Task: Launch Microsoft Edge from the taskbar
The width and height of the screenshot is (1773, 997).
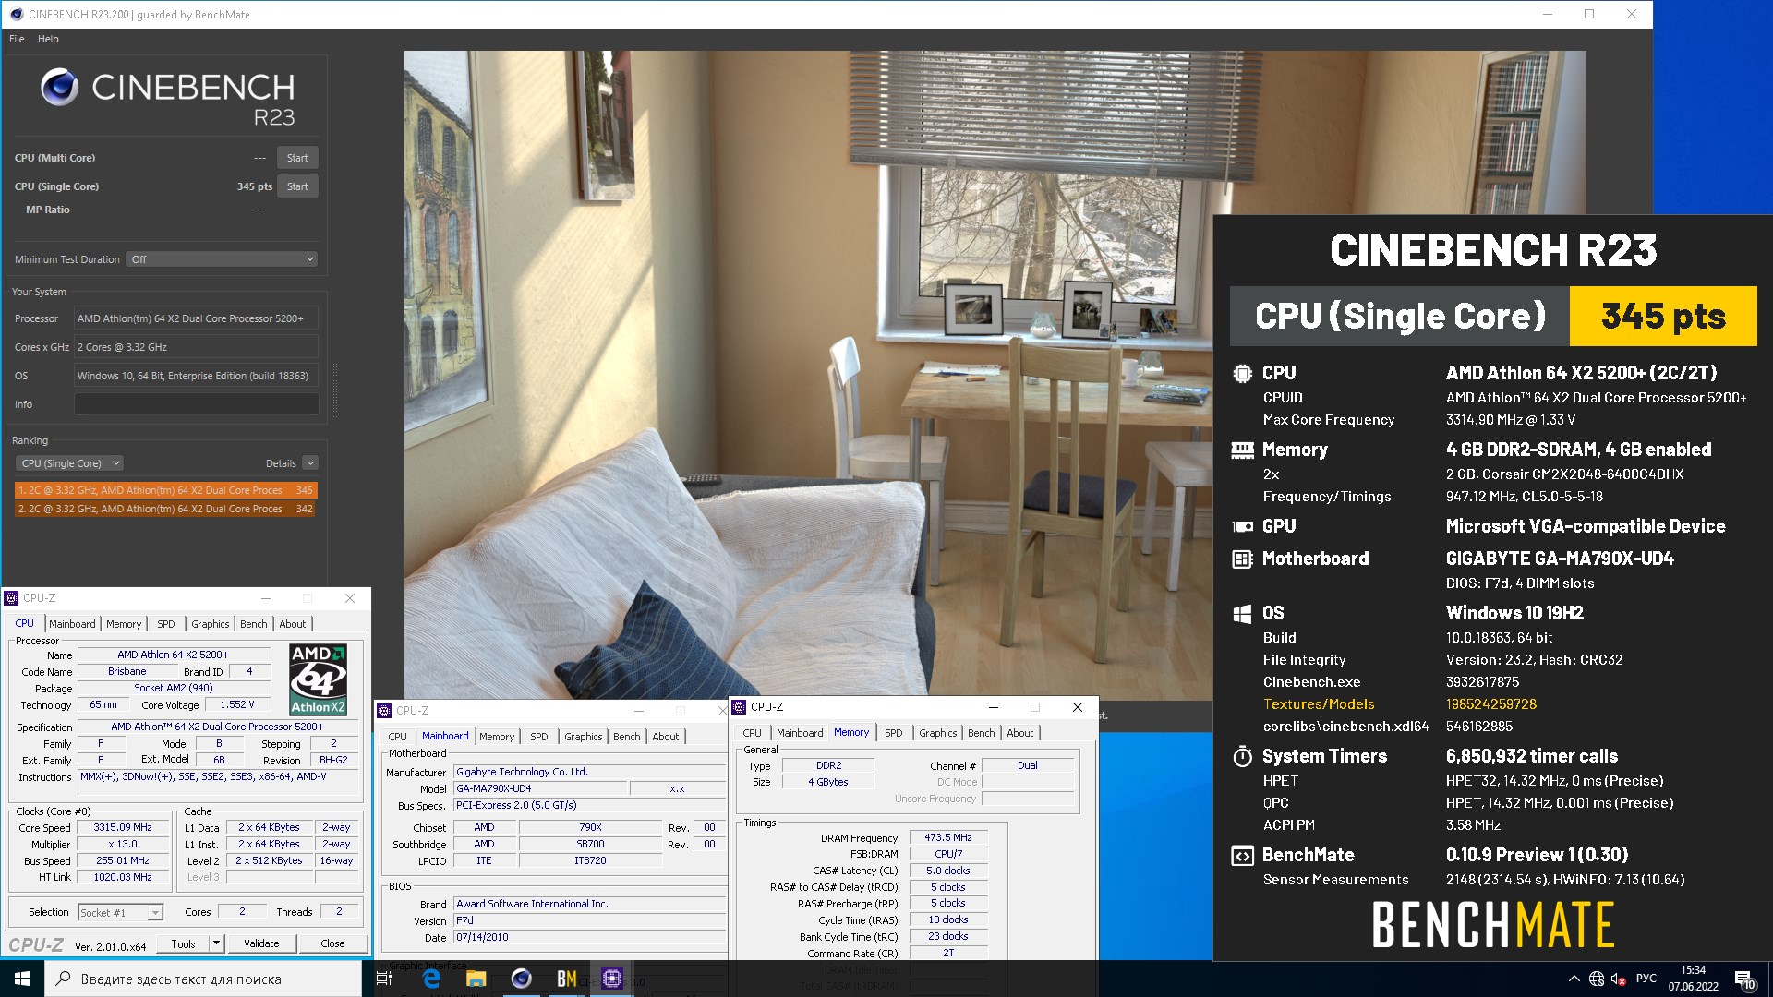Action: 431,979
